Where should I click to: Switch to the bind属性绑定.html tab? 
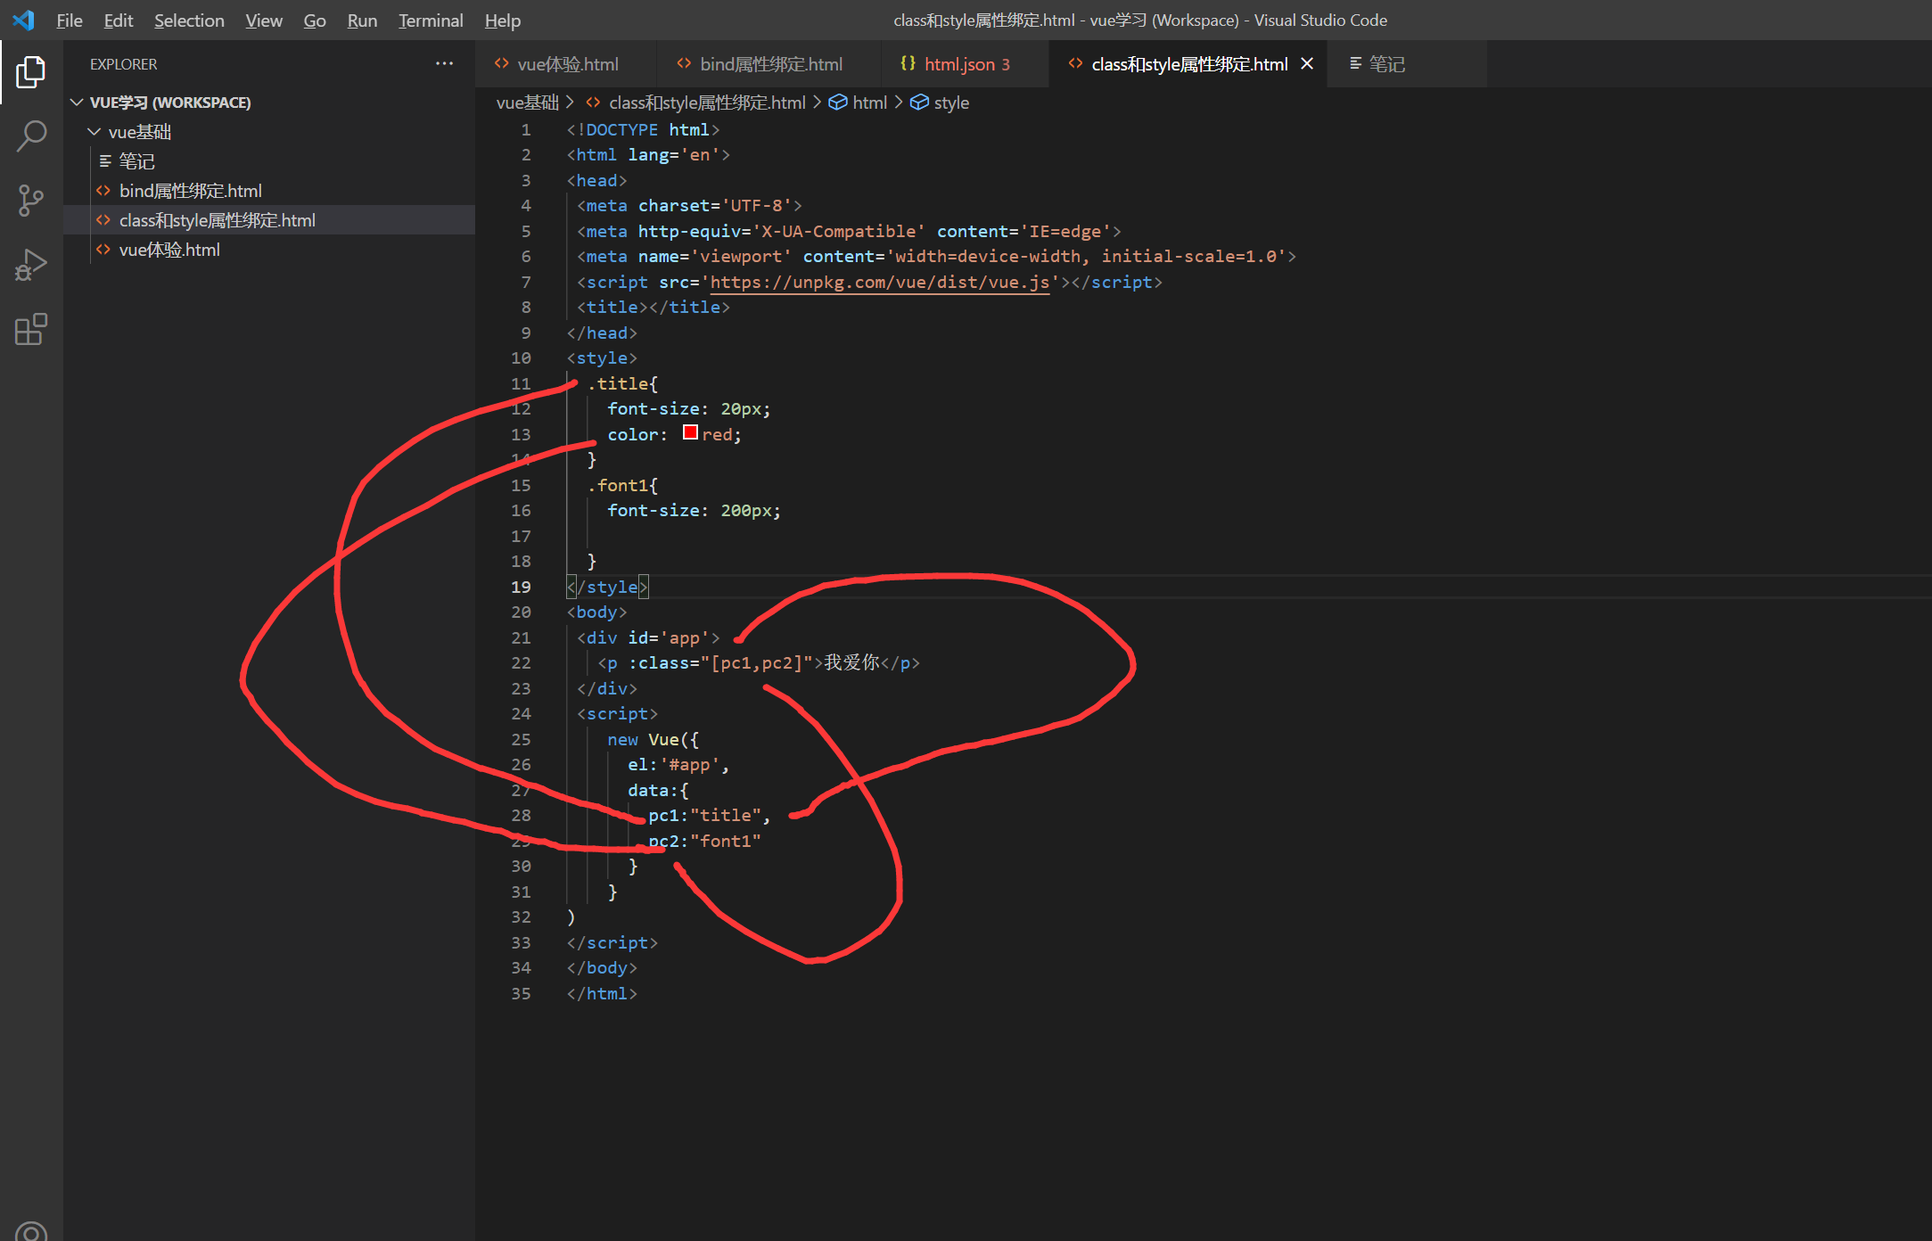(769, 63)
